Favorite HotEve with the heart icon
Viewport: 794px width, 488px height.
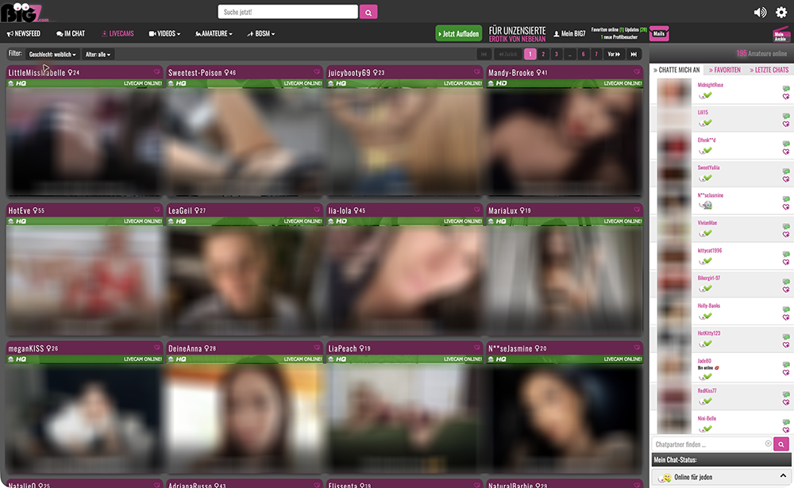(157, 209)
